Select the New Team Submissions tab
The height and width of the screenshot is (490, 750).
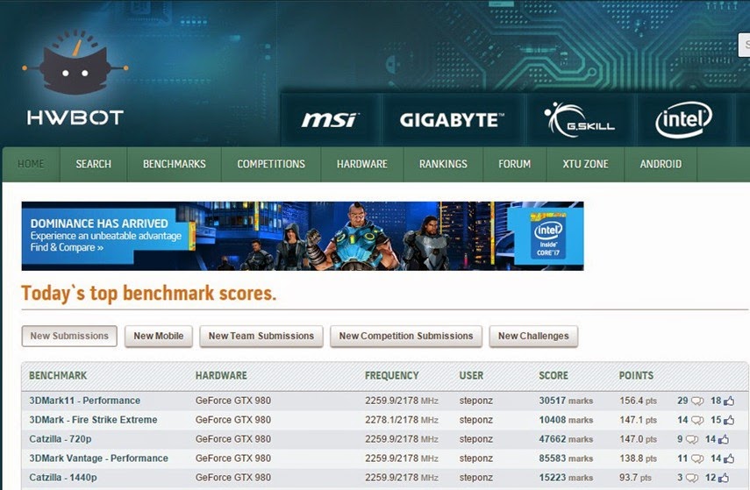(x=261, y=336)
